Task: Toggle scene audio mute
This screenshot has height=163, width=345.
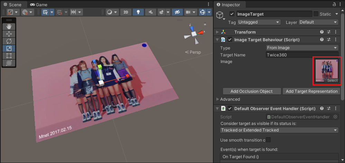Action: [151, 12]
